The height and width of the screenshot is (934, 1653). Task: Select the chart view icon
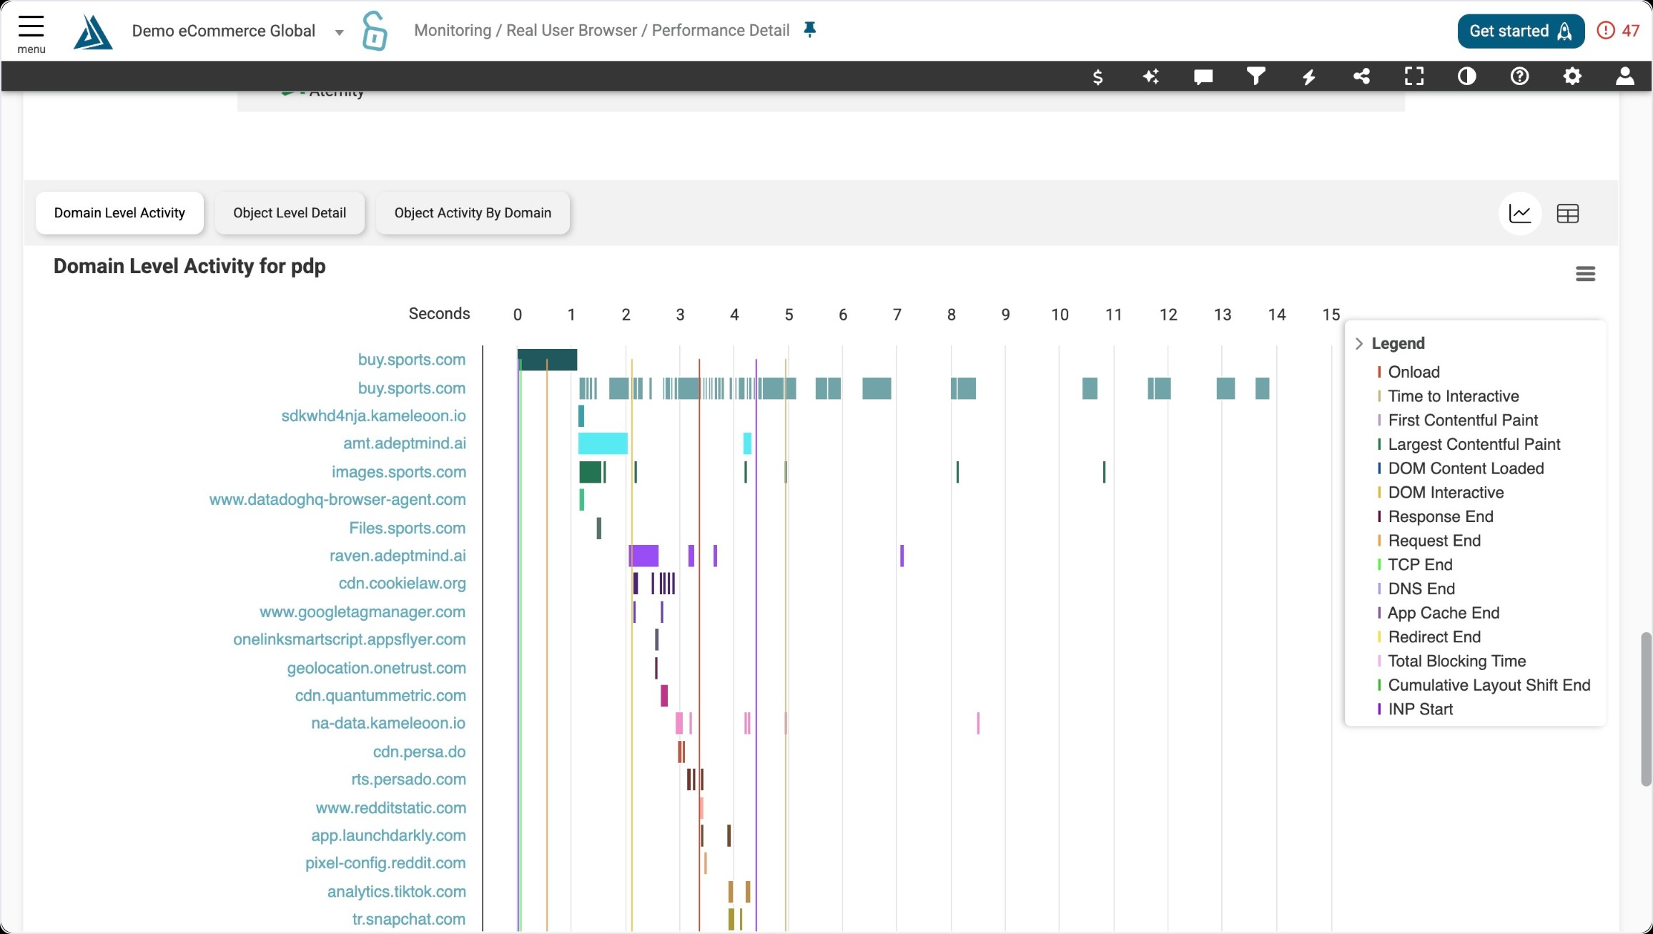(1520, 213)
